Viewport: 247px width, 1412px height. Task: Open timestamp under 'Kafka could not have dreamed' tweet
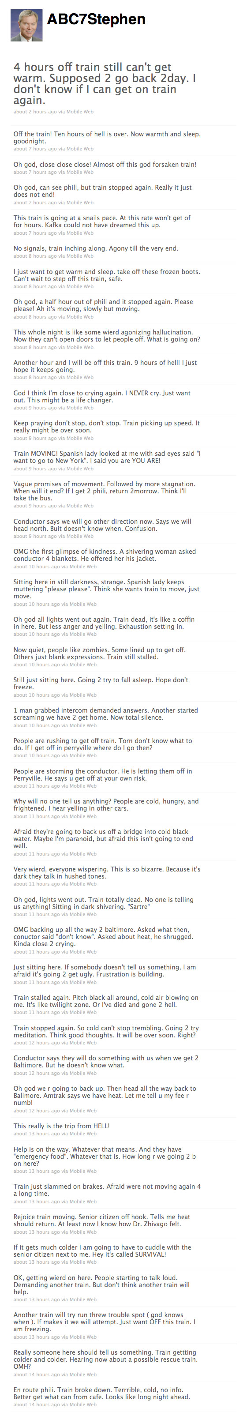35,233
